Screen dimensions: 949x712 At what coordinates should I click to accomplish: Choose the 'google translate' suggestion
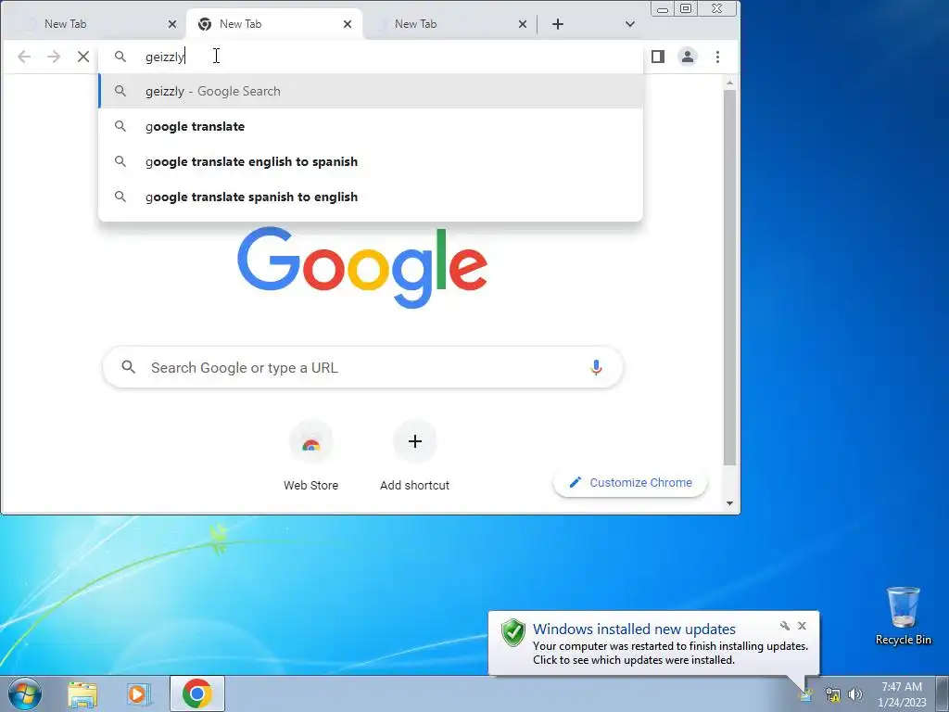click(371, 126)
